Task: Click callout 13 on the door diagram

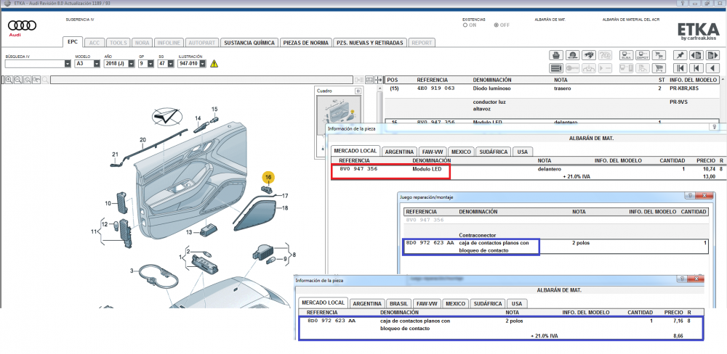Action: coord(190,232)
